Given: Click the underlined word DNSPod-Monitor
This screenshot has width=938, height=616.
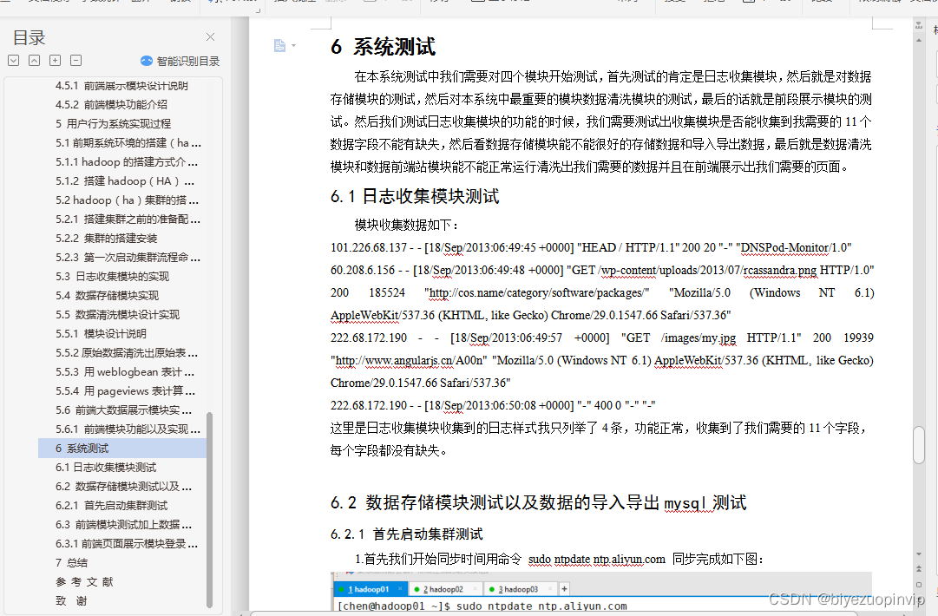Looking at the screenshot, I should coord(785,247).
